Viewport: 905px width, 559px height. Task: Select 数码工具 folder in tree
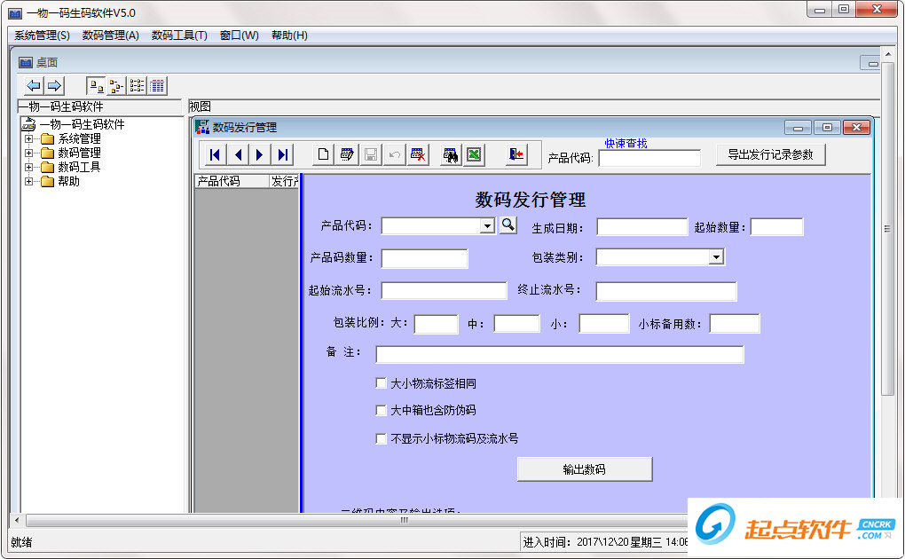point(79,167)
